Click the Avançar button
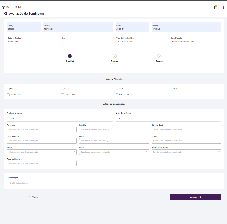The width and height of the screenshot is (227, 224). [x=195, y=197]
